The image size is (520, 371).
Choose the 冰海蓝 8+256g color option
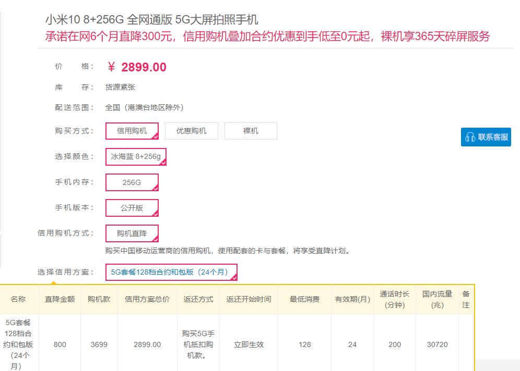click(x=136, y=156)
